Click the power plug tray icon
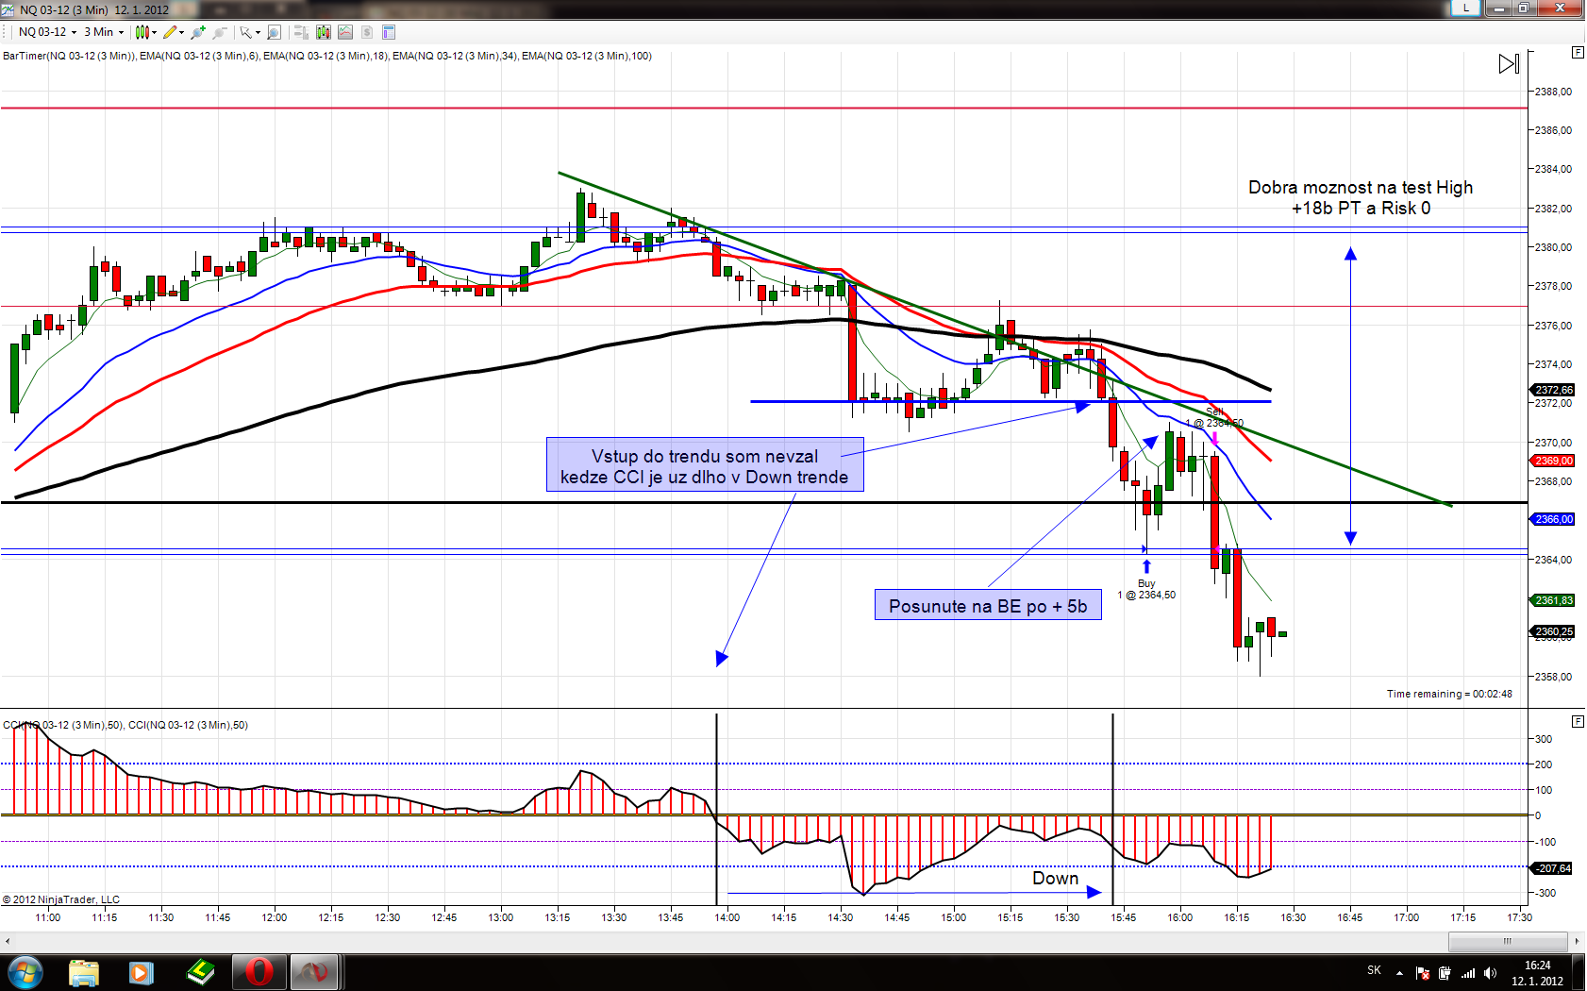Screen dimensions: 1587x991 [x=1445, y=973]
